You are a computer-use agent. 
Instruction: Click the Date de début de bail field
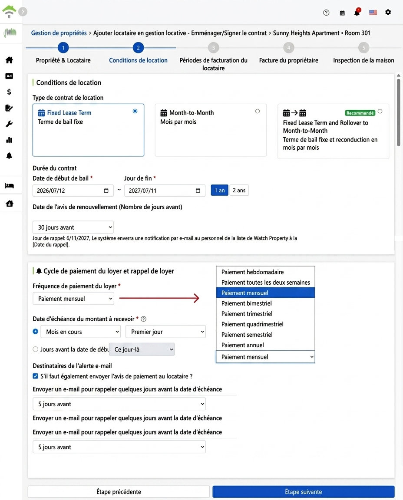pyautogui.click(x=73, y=191)
